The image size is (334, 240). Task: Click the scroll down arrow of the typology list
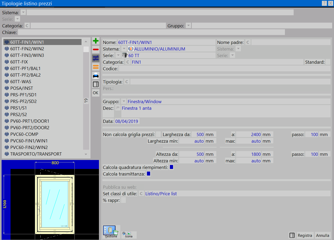[86, 154]
